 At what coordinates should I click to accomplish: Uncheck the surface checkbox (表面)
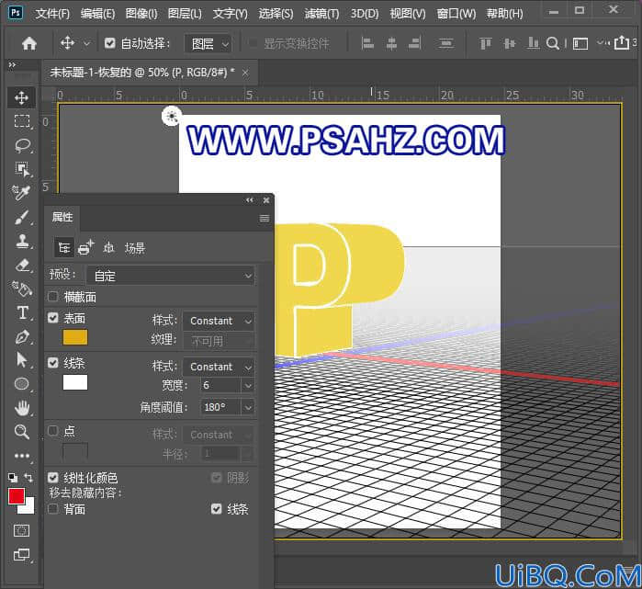[53, 318]
